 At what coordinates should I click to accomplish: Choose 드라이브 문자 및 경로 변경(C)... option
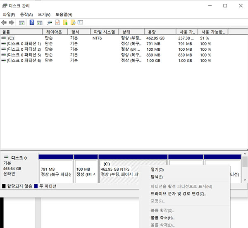178,193
